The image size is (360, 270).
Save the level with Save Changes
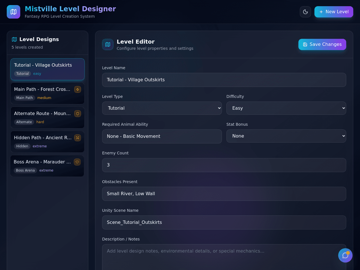coord(322,44)
